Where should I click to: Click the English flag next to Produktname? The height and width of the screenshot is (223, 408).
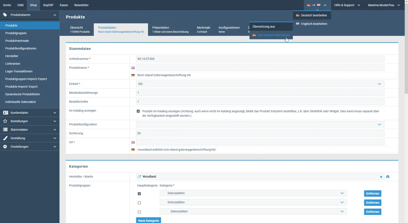click(x=133, y=68)
